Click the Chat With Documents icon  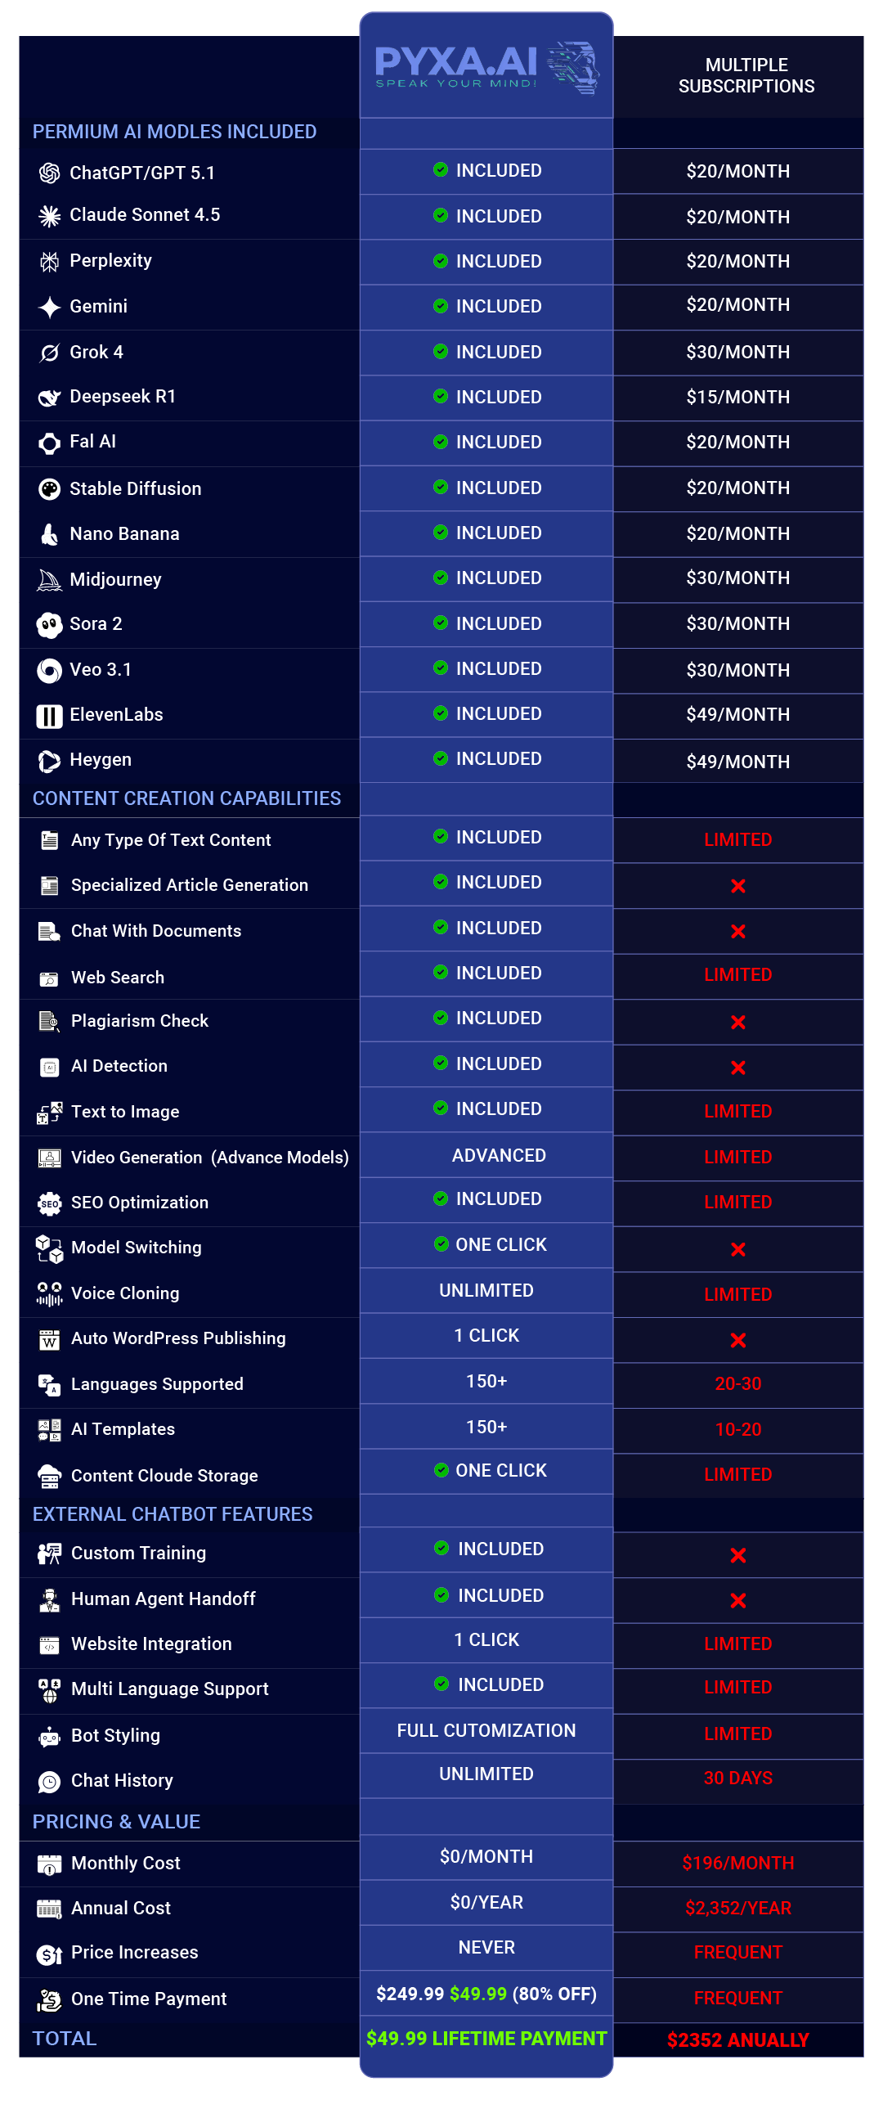(50, 933)
